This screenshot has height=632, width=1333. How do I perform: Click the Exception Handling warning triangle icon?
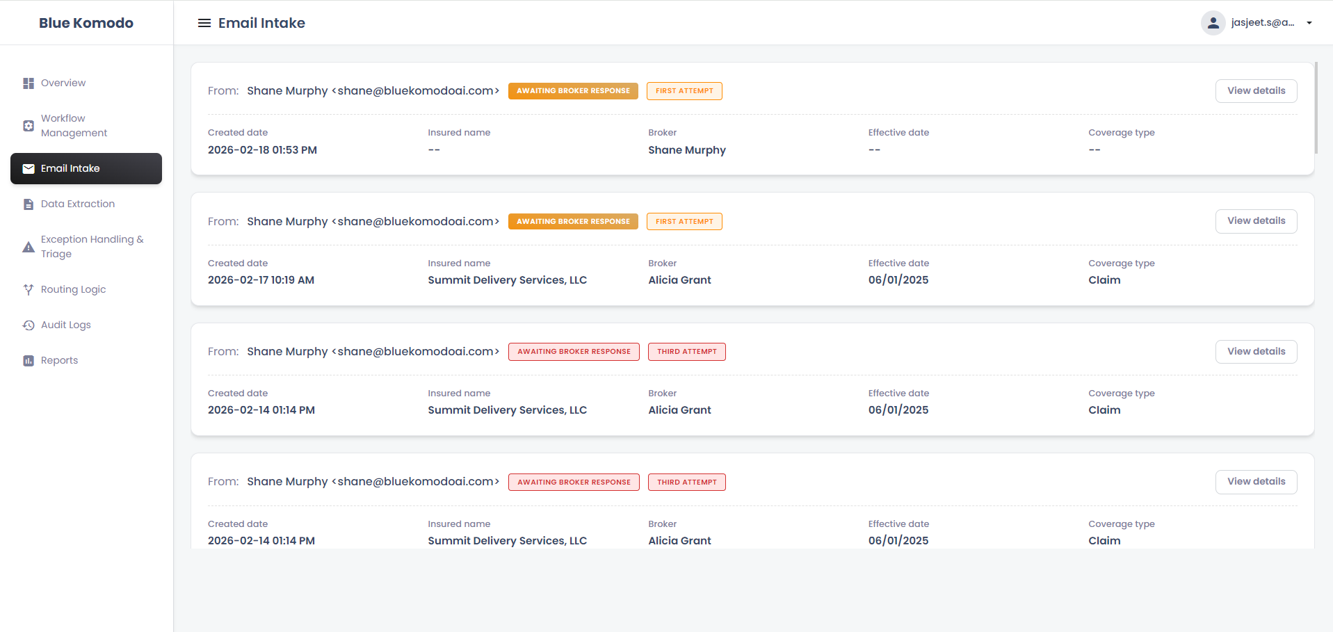pos(29,247)
